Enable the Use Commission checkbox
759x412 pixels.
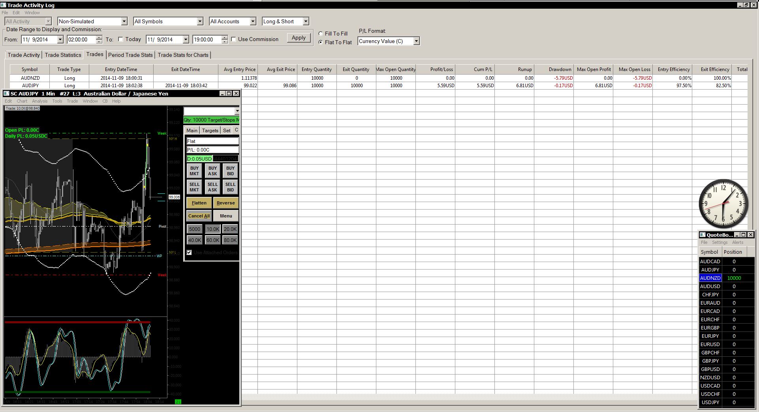[233, 39]
